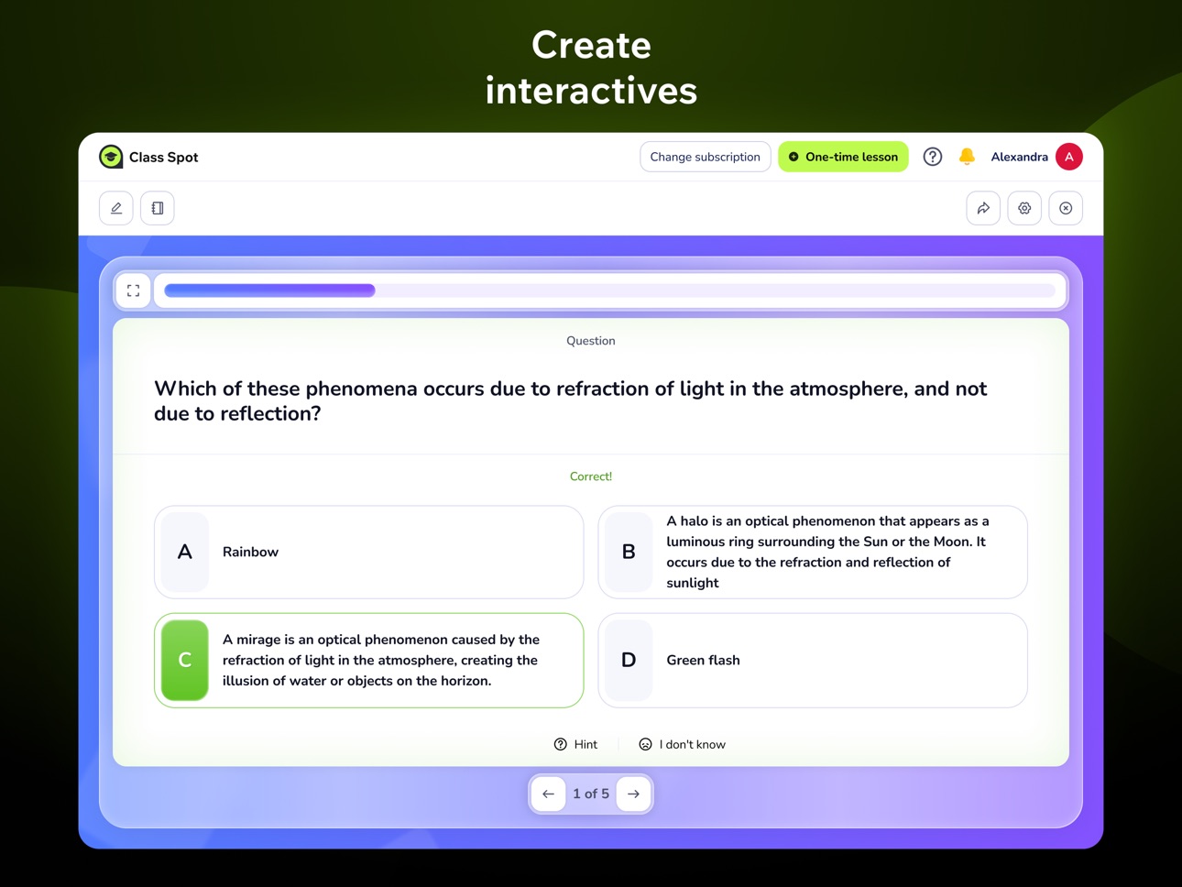Click the Correct! feedback message
Viewport: 1182px width, 887px height.
tap(591, 476)
